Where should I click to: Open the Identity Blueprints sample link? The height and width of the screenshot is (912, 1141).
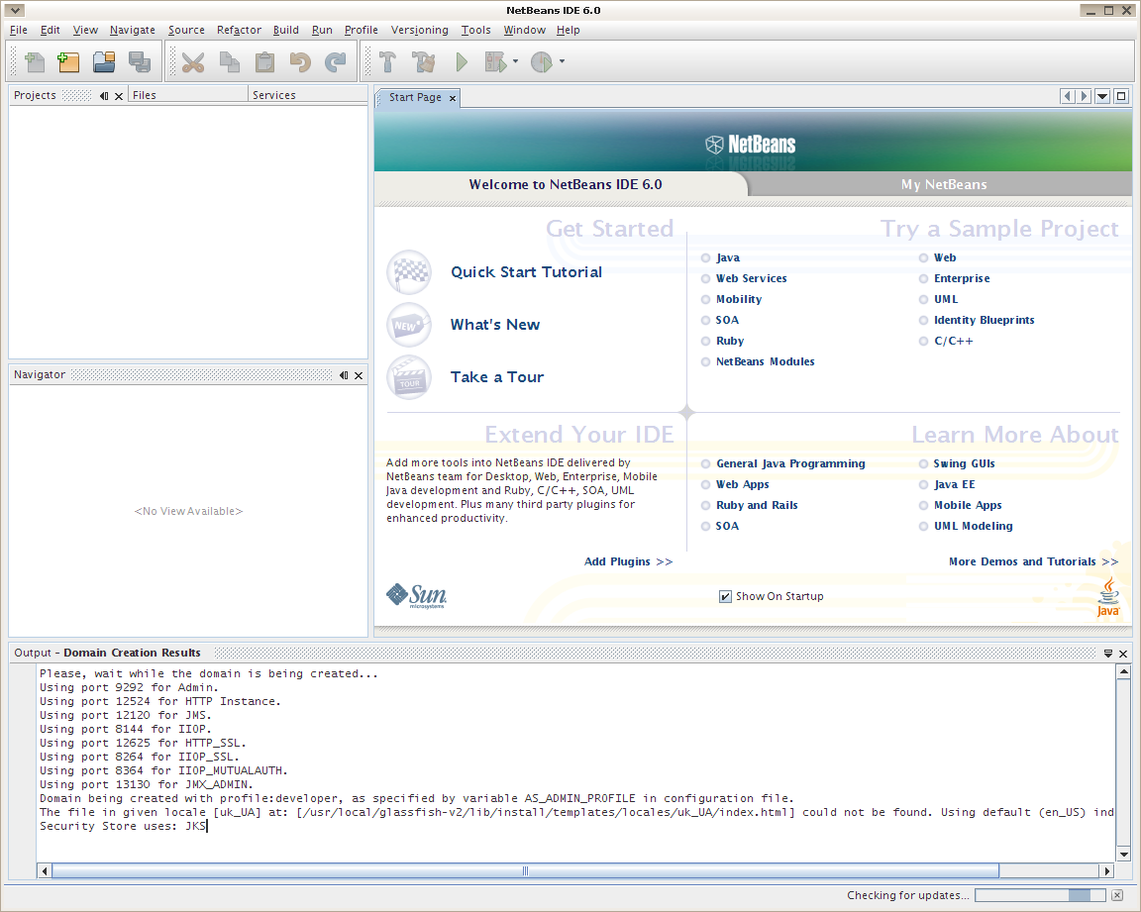[984, 320]
